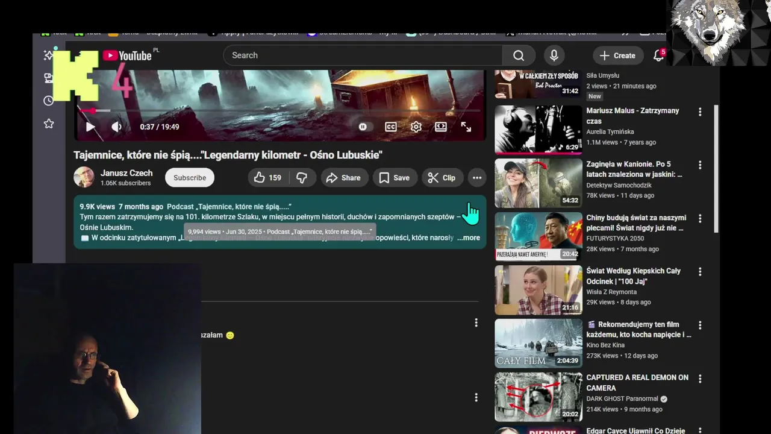The height and width of the screenshot is (434, 771).
Task: Open options for first visible comment
Action: 476,322
